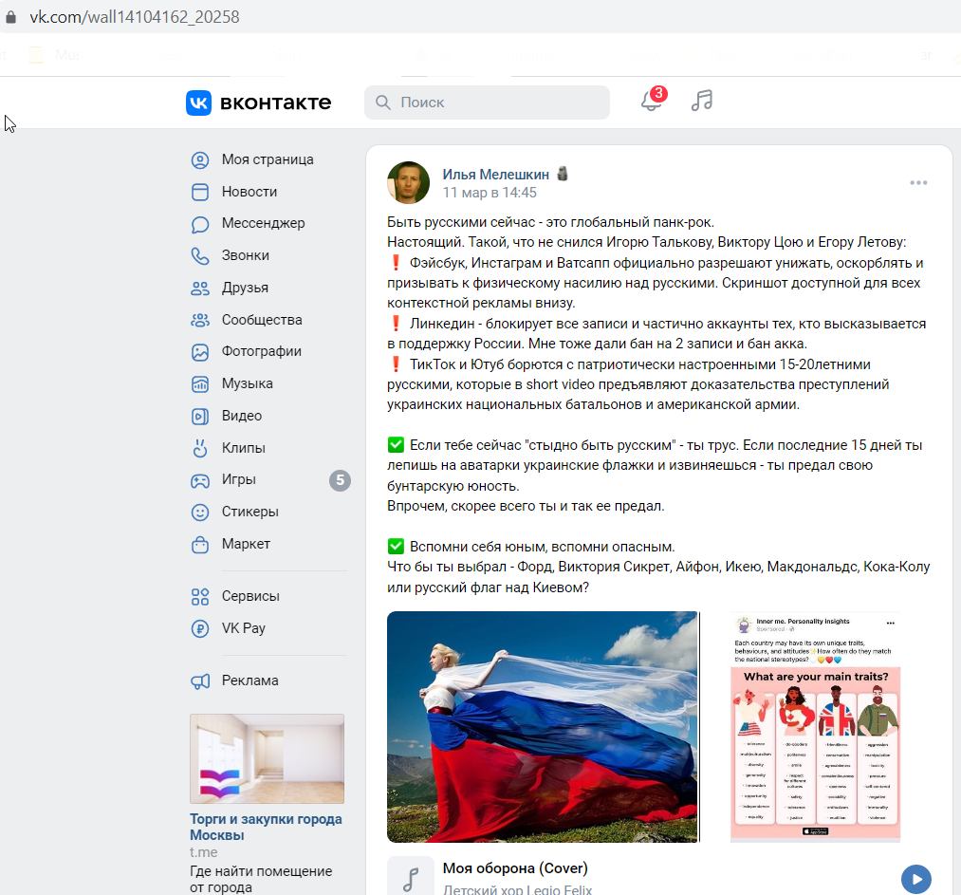
Task: Click the post date 11 мар в 14:45
Action: coord(490,193)
